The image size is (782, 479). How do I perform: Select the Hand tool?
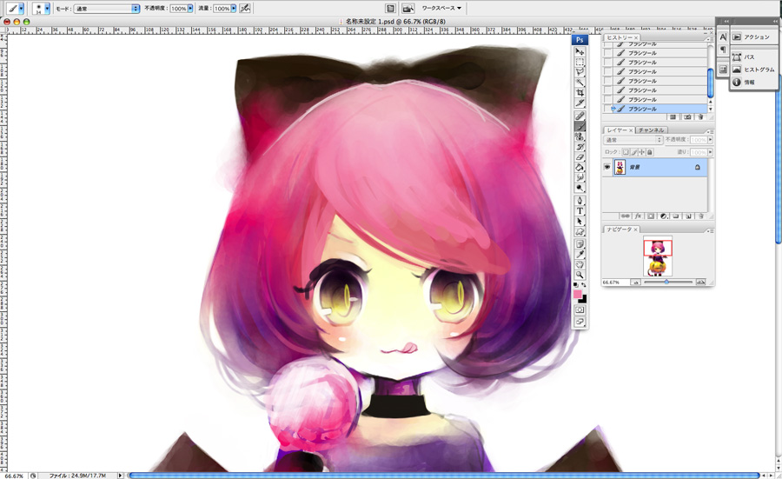580,265
